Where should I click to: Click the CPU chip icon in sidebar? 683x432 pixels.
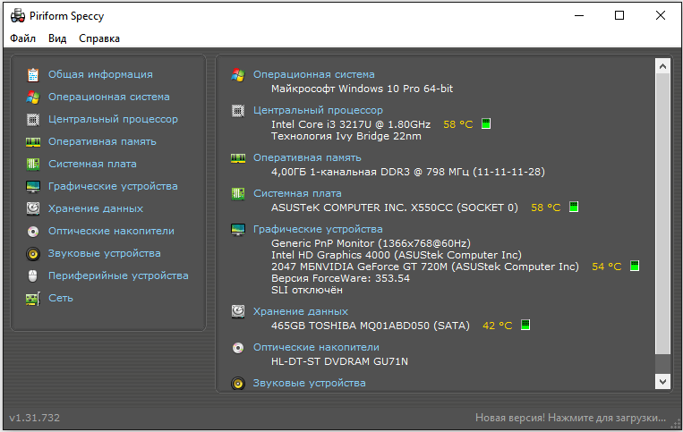[33, 119]
